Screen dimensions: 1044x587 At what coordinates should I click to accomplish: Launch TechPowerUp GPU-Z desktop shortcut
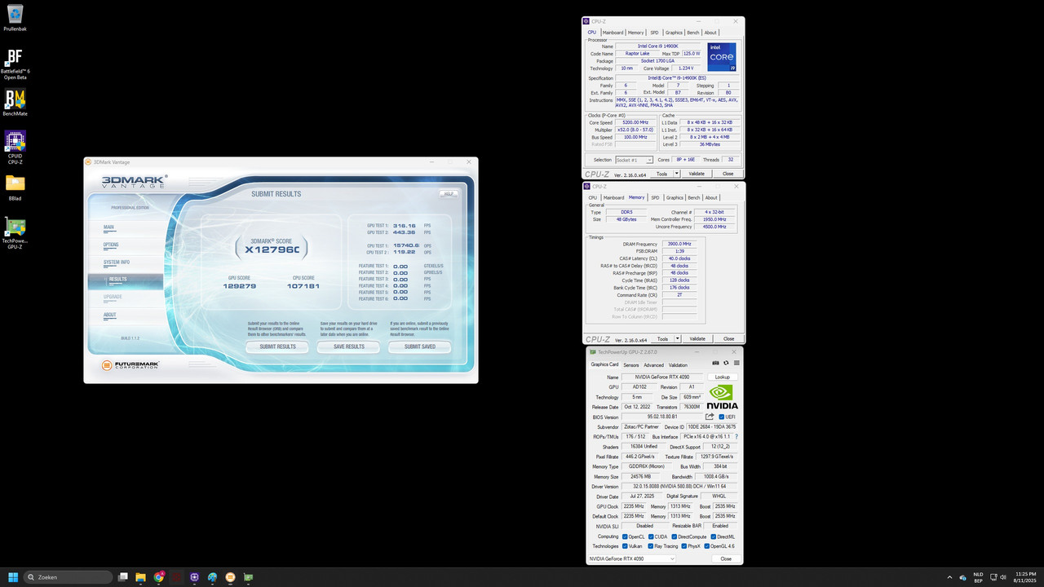[x=15, y=232]
